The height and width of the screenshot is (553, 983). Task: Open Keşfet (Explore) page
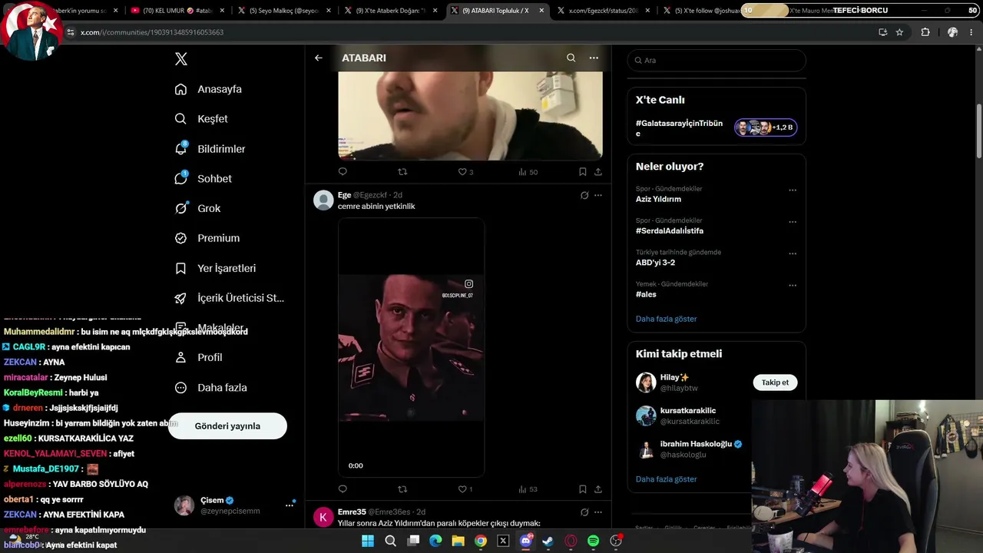(x=201, y=119)
